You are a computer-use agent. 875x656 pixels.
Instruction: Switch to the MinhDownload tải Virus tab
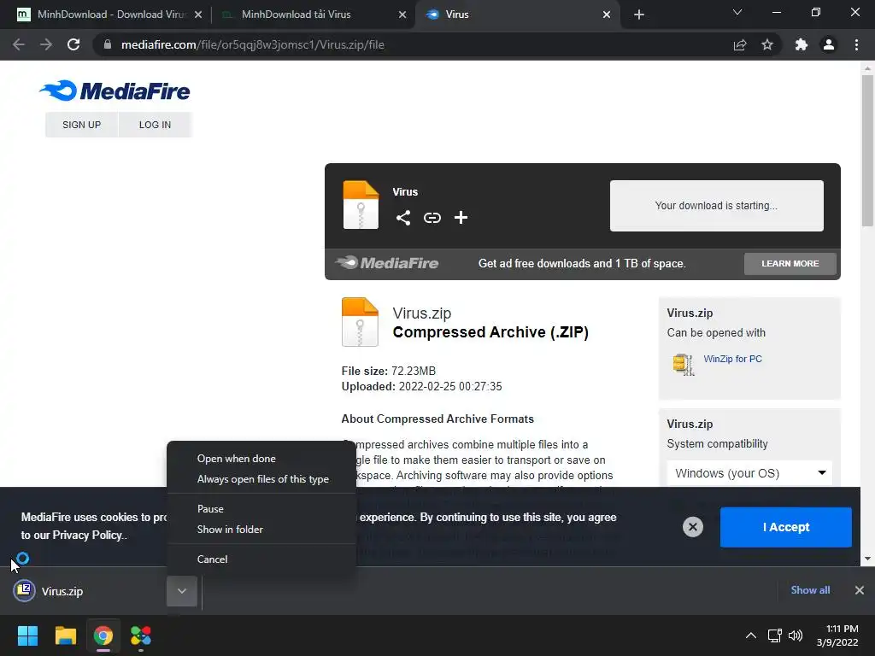pyautogui.click(x=313, y=15)
